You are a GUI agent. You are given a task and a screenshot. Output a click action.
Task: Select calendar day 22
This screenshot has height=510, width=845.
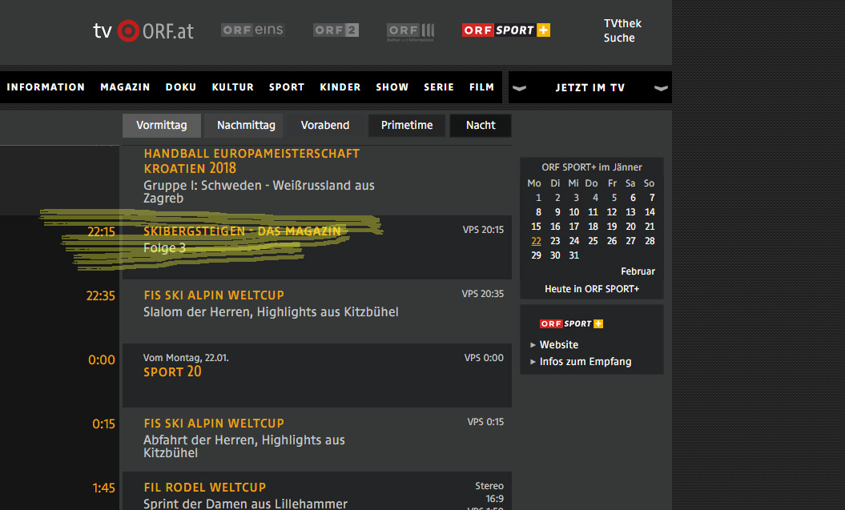(x=536, y=241)
